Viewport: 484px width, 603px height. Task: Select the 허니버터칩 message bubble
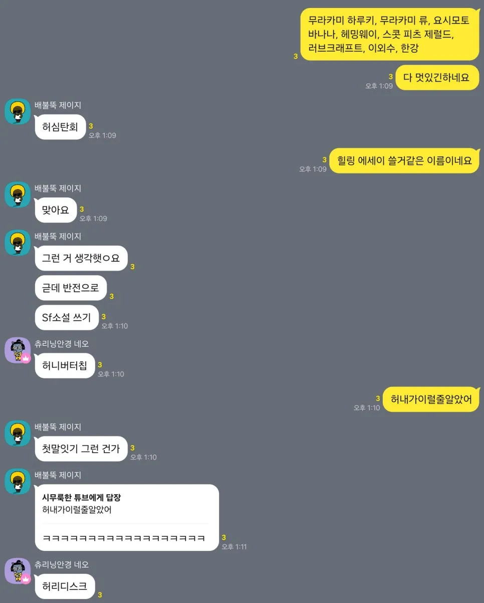point(65,365)
